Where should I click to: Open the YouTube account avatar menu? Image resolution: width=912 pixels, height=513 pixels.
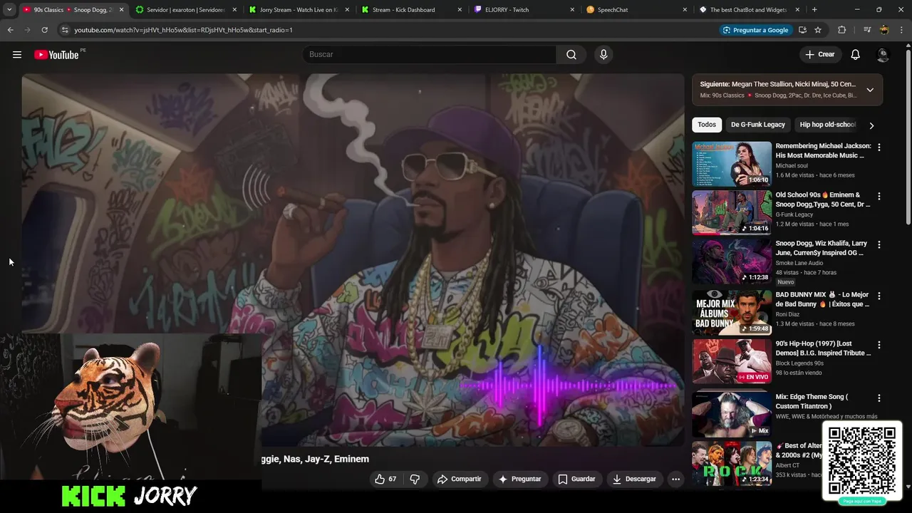883,55
